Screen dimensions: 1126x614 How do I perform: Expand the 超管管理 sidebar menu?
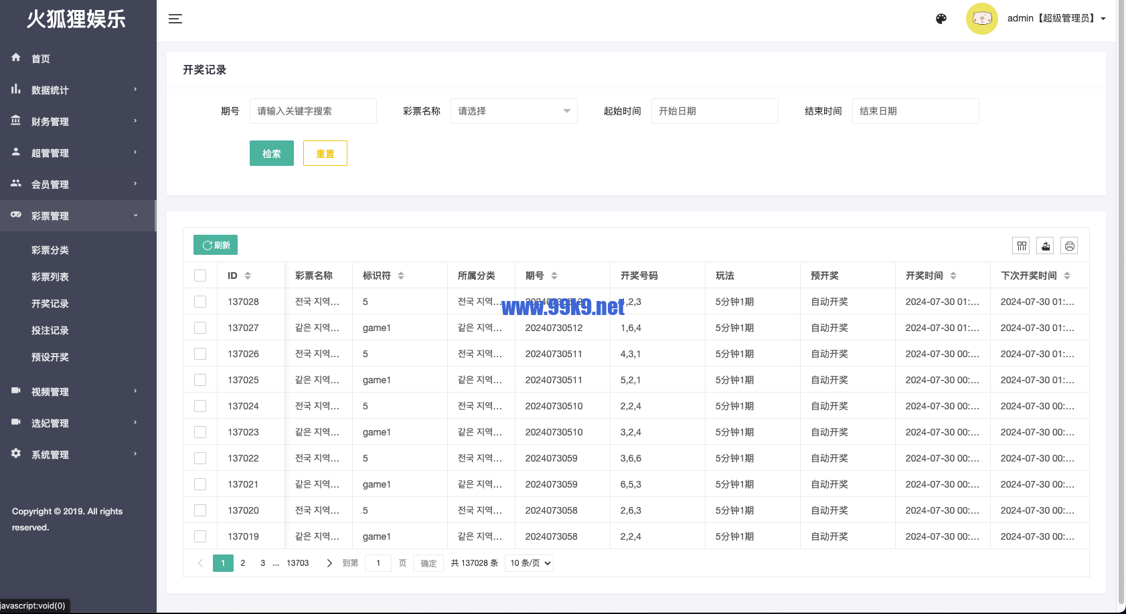pos(78,152)
